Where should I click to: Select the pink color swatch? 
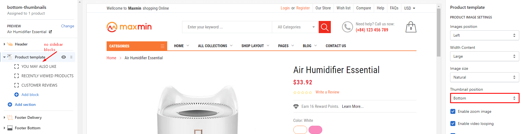coord(315,130)
